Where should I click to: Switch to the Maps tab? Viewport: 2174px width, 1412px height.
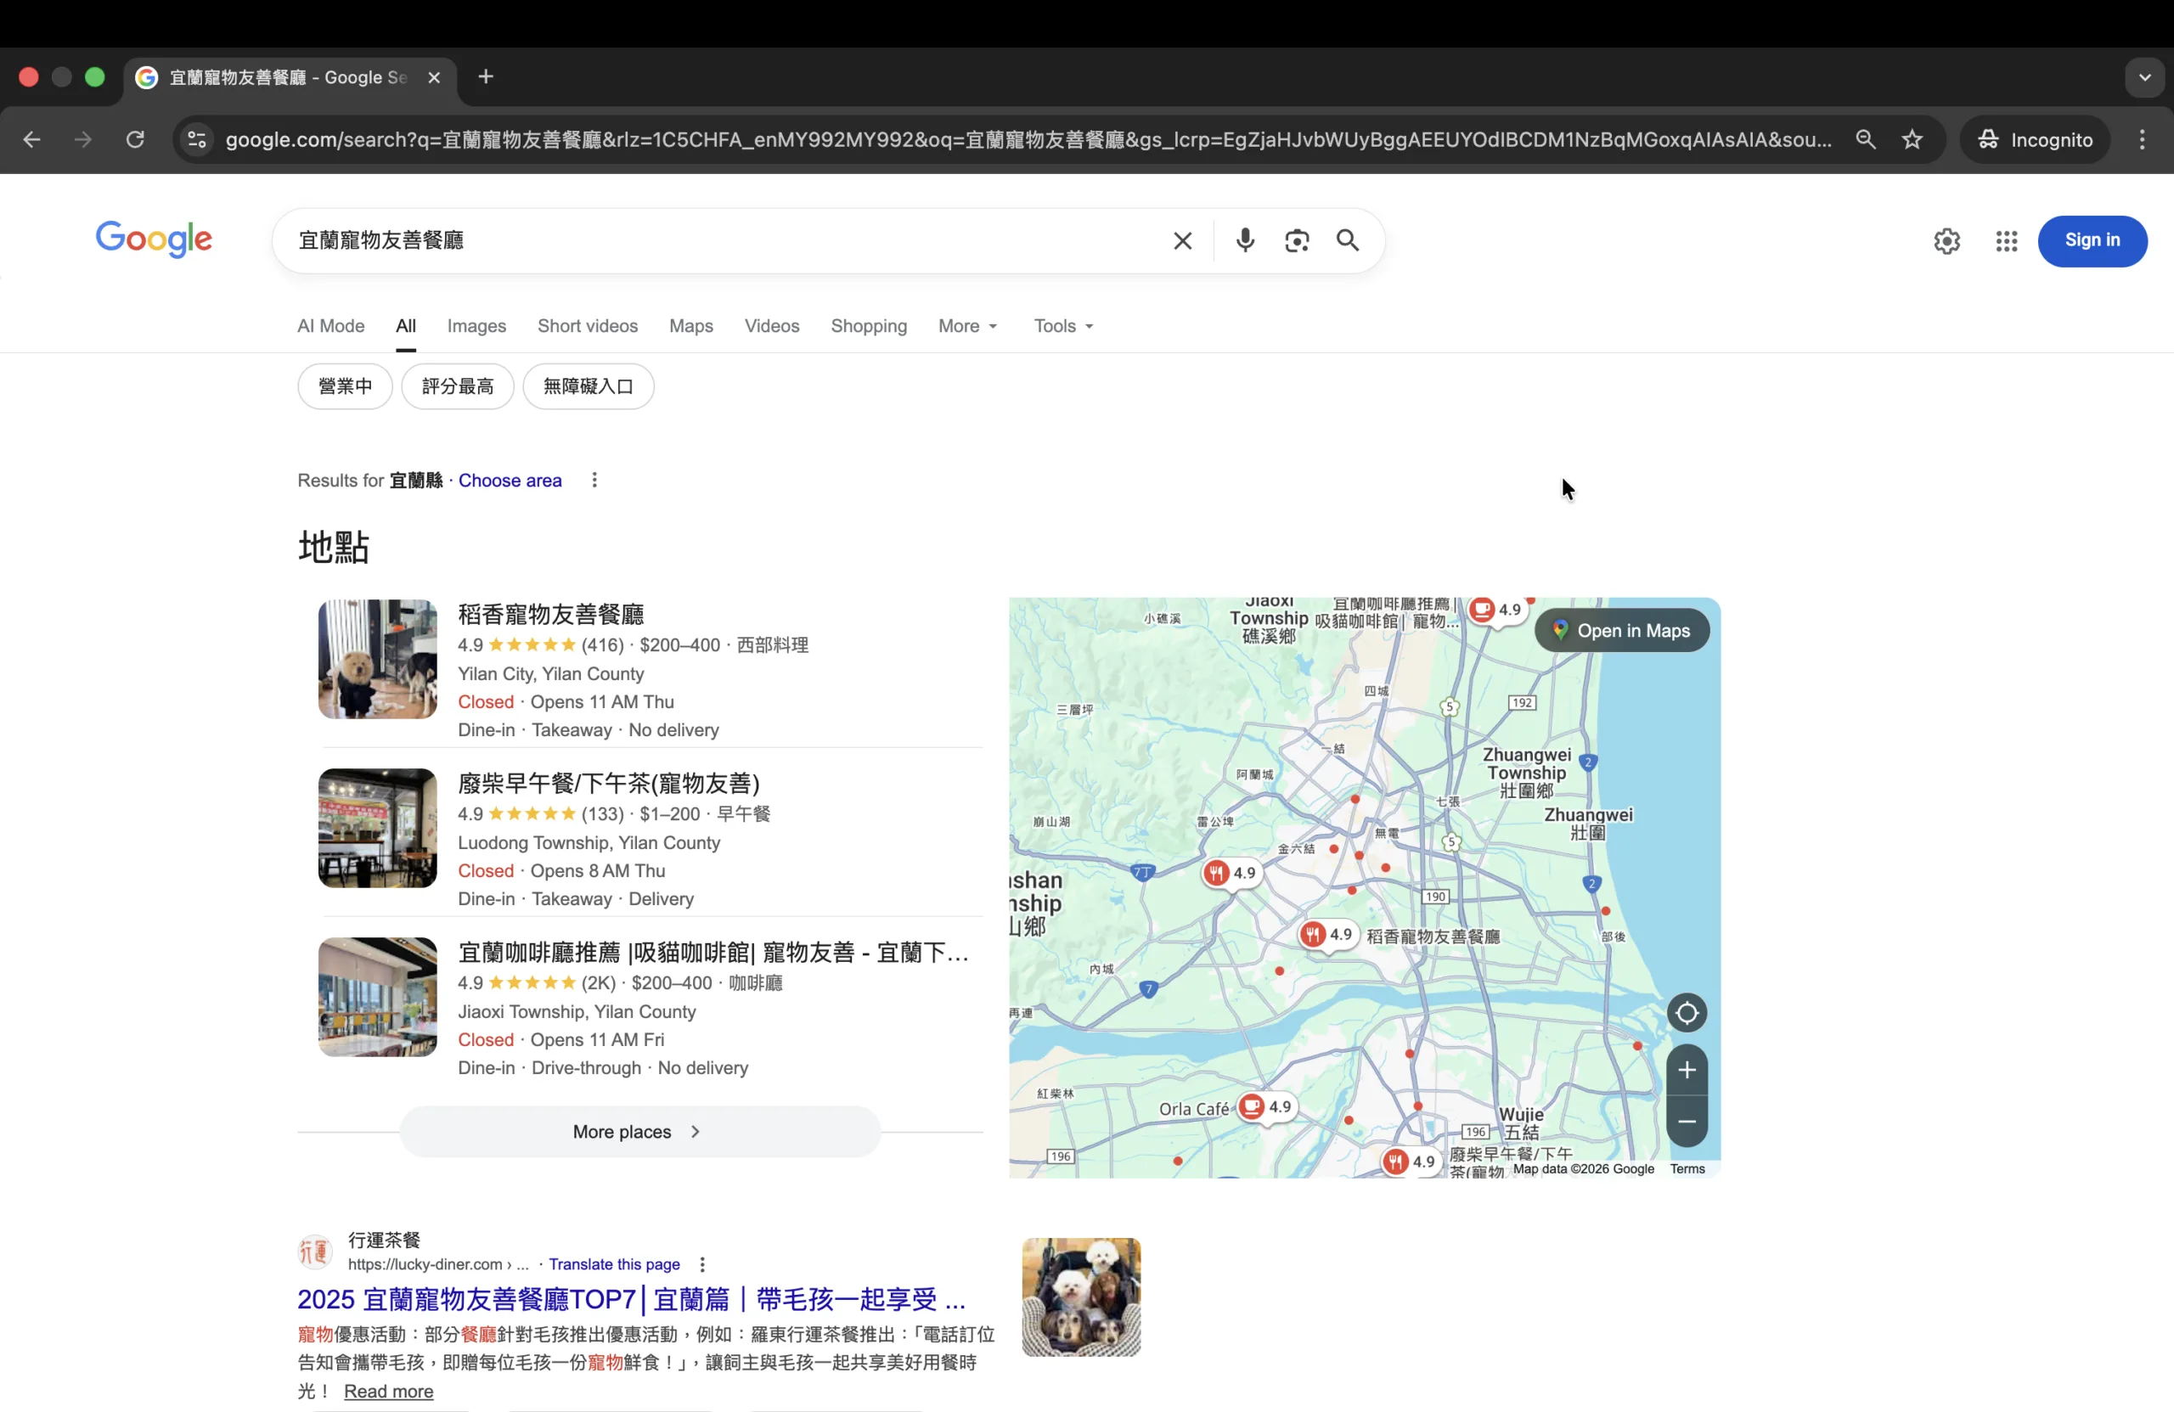pos(690,326)
